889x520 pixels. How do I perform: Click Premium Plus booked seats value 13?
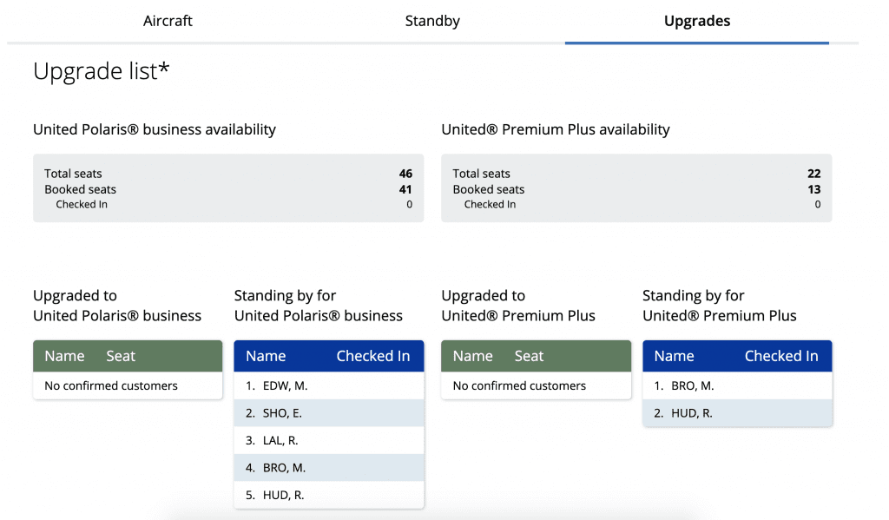[814, 189]
